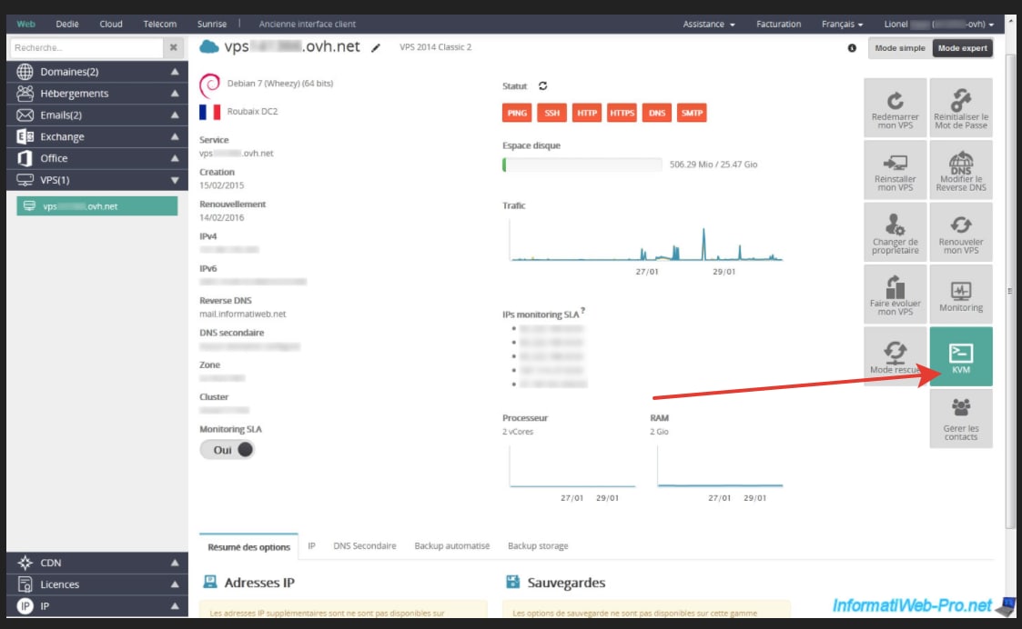Click the page vertical scrollbar
The height and width of the screenshot is (629, 1022).
pos(1010,293)
